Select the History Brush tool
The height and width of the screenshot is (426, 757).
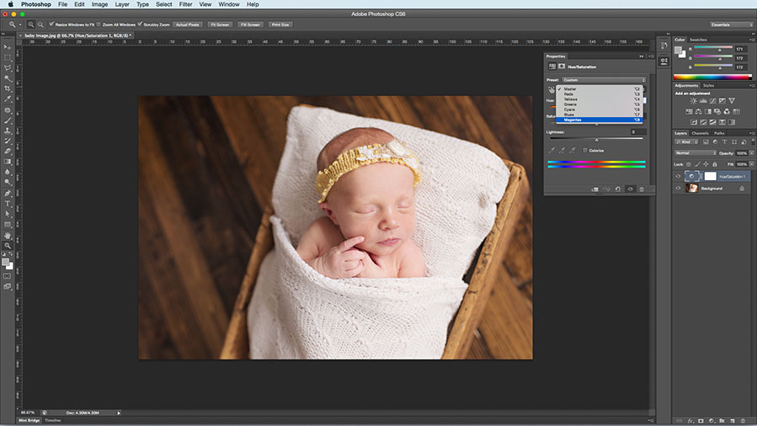(x=8, y=141)
